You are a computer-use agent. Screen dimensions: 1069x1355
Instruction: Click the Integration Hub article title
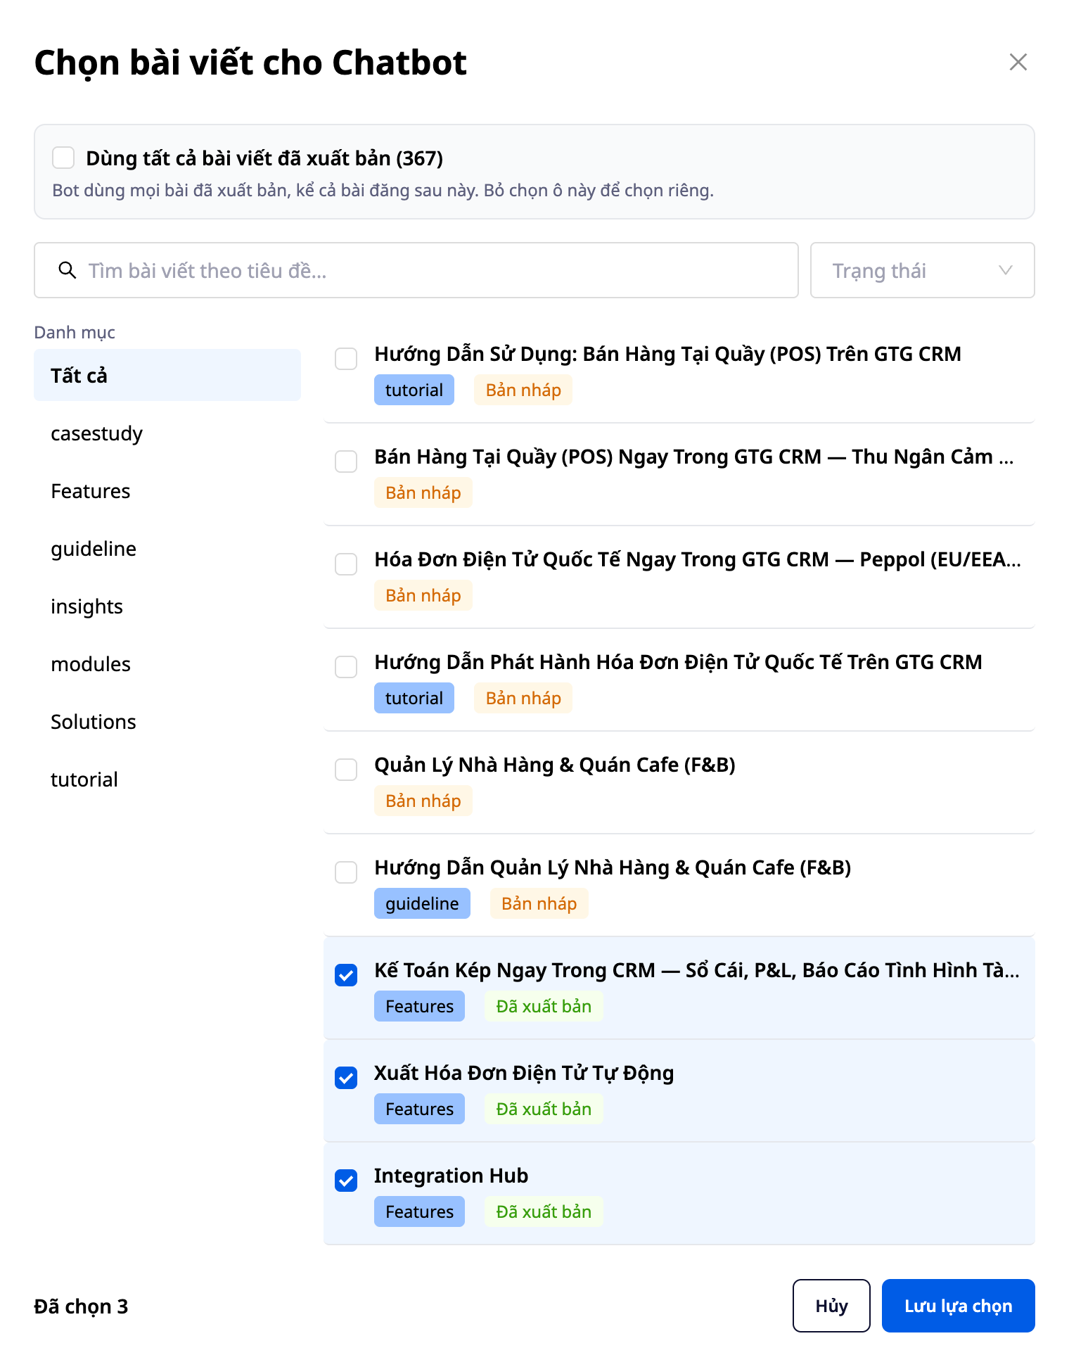pyautogui.click(x=451, y=1175)
